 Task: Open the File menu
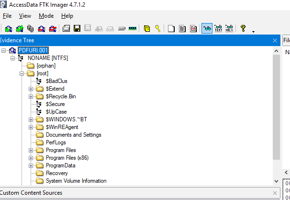tap(7, 16)
